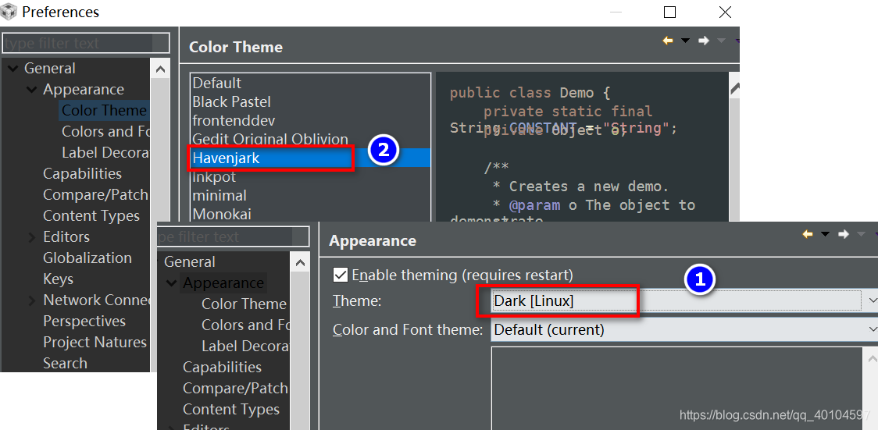Collapse Appearance node in back Preferences tree
The image size is (878, 430).
[31, 90]
